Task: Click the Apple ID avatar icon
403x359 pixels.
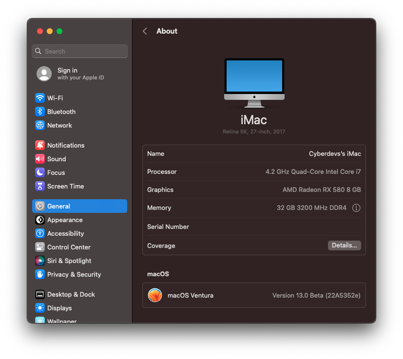Action: (44, 74)
